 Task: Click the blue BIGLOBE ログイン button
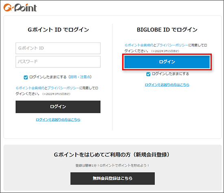click(x=167, y=62)
